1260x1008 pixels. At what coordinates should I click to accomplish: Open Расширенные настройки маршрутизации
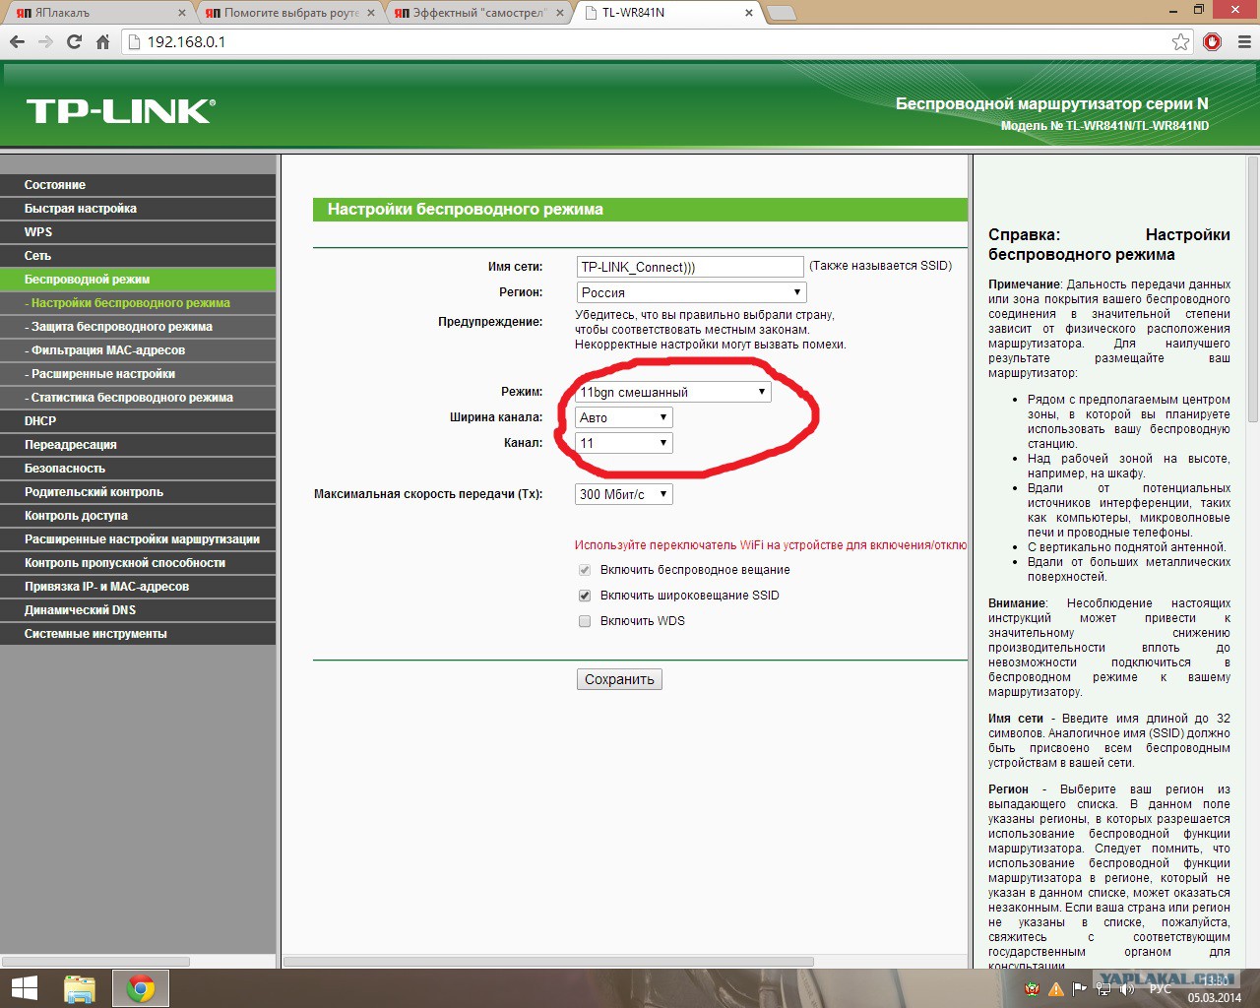click(x=138, y=539)
